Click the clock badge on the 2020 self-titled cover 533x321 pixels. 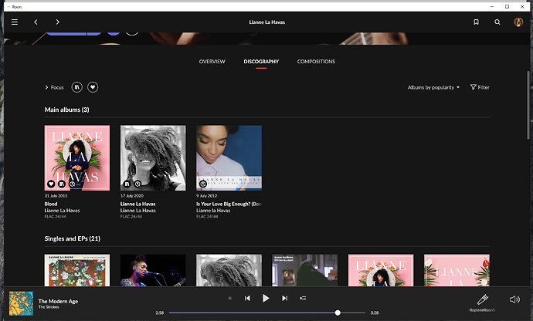[x=137, y=184]
